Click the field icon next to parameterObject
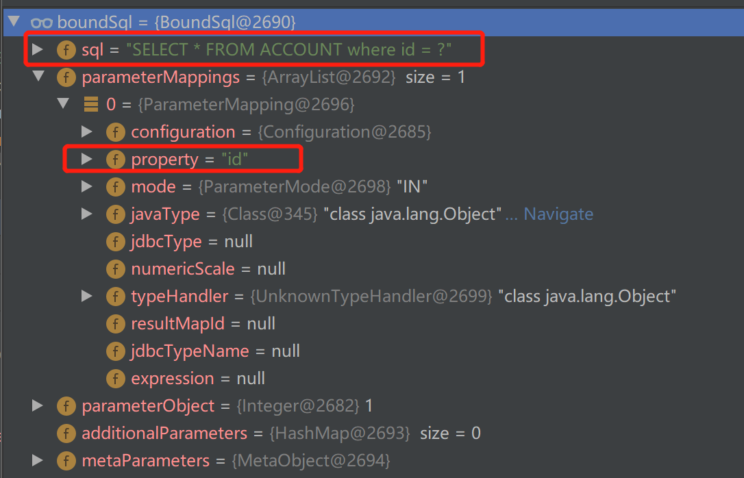The width and height of the screenshot is (744, 478). click(66, 406)
